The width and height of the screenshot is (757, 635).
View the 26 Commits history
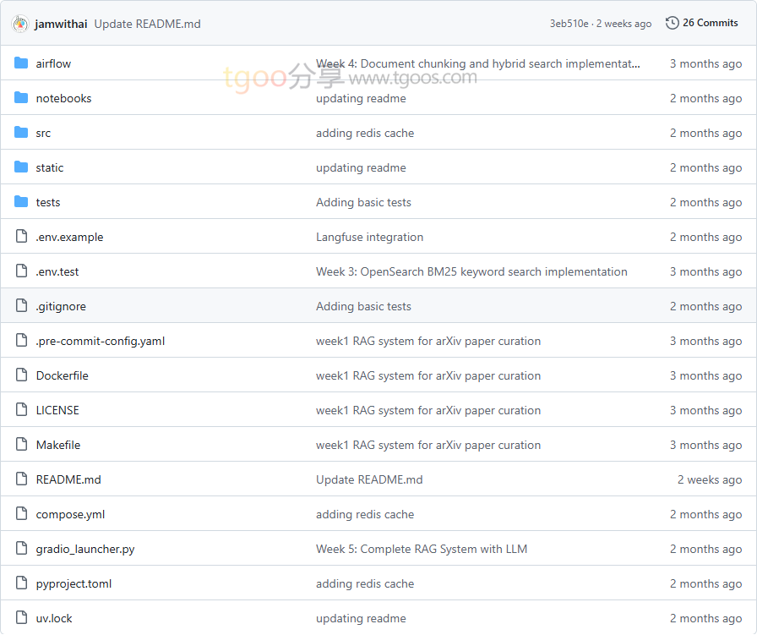point(710,23)
